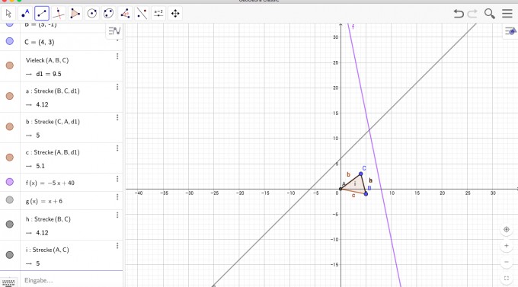Zoom out with the minus button
The image size is (518, 287).
click(x=507, y=262)
